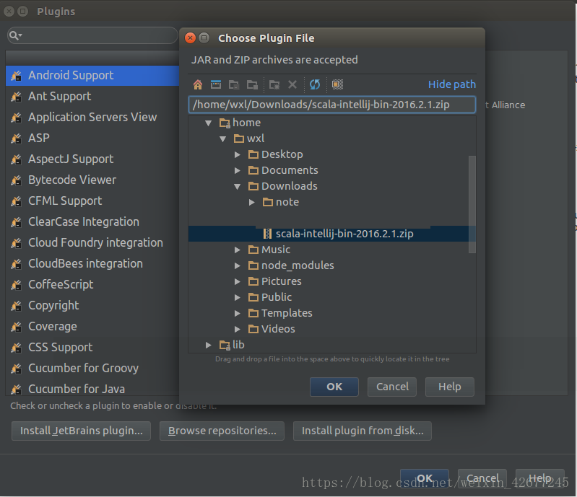Click the project directory toolbar icon

(234, 85)
